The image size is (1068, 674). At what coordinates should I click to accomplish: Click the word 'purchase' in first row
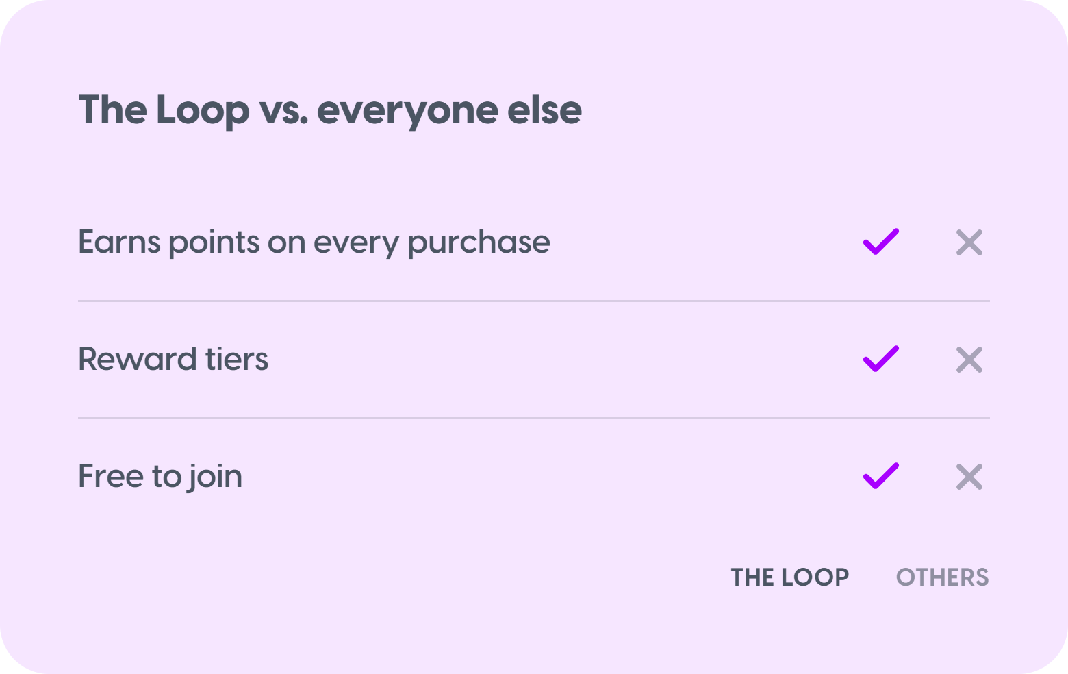pyautogui.click(x=479, y=245)
